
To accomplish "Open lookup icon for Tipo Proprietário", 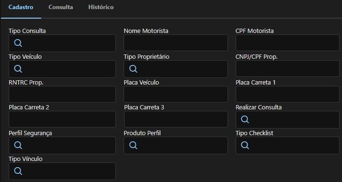I will [x=133, y=69].
